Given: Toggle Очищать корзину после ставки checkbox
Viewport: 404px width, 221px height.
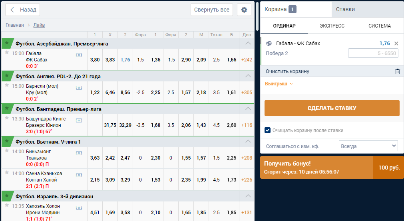Looking at the screenshot, I should [x=267, y=130].
